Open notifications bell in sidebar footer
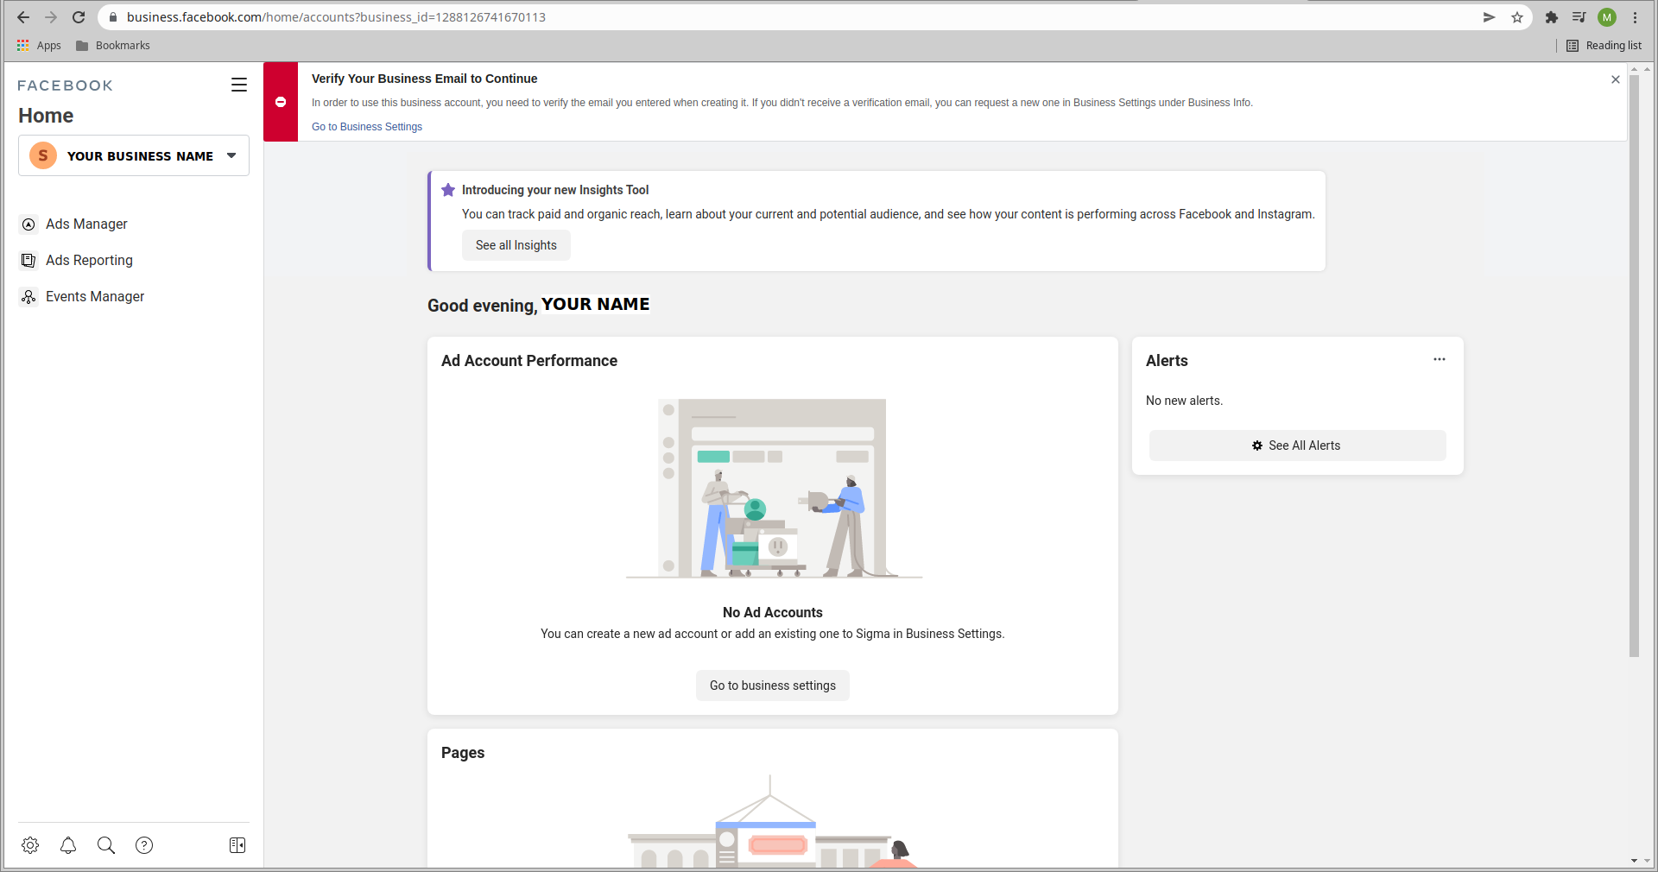1658x872 pixels. click(68, 845)
